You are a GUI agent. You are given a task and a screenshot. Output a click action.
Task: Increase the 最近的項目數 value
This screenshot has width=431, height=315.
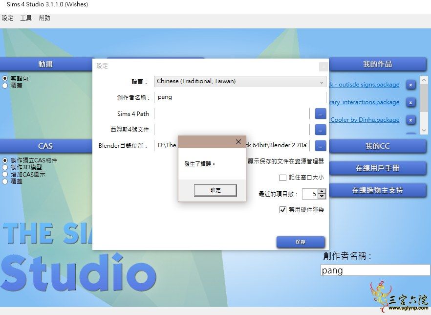pyautogui.click(x=322, y=191)
